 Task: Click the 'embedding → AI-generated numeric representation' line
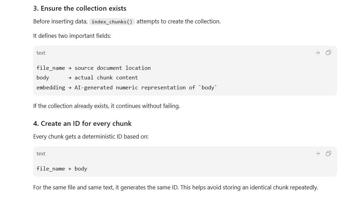coord(127,88)
